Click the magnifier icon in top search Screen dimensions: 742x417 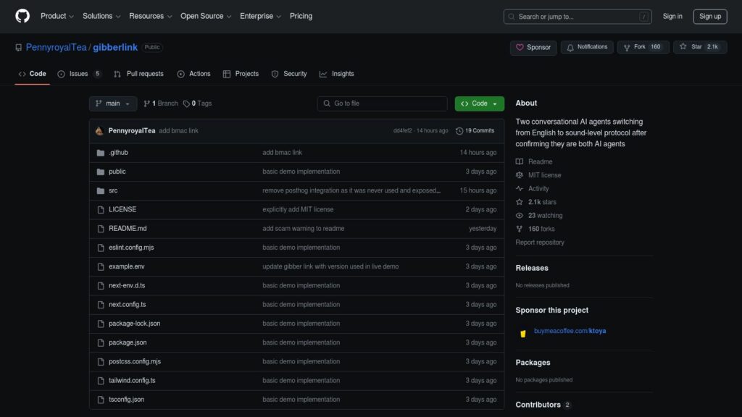click(512, 17)
